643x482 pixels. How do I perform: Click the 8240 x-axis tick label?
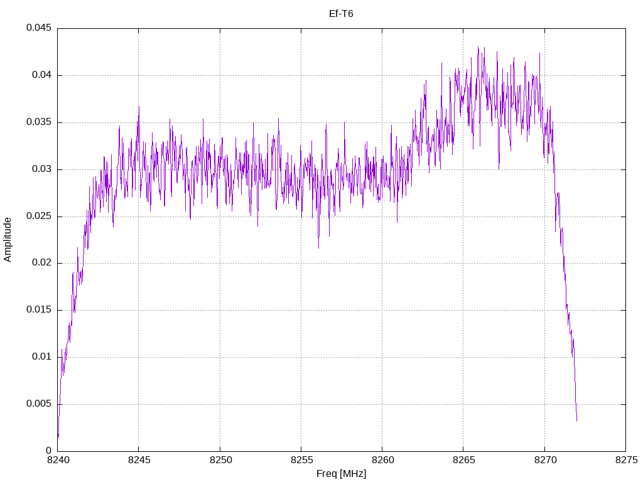coord(58,460)
